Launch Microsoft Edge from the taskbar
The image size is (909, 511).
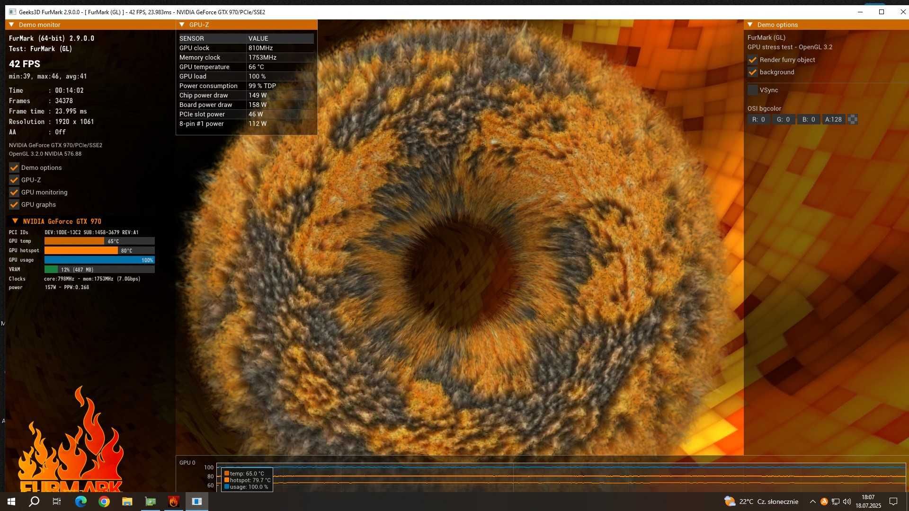(x=81, y=502)
